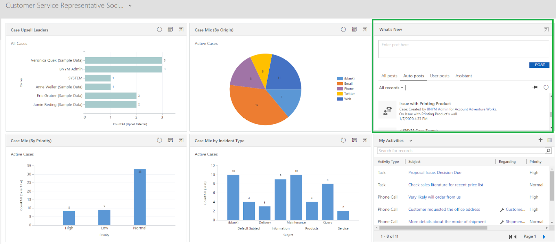The image size is (556, 244).
Task: Refresh the Case Mix by Incident Type chart
Action: click(x=343, y=140)
